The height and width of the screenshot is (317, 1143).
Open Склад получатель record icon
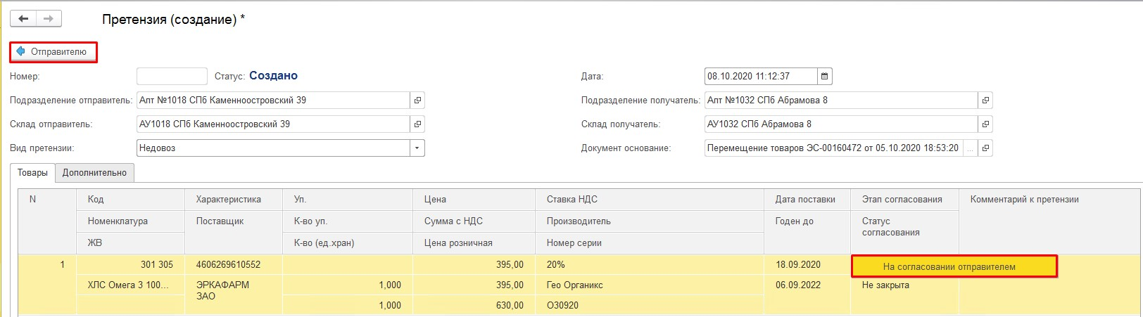coord(985,124)
